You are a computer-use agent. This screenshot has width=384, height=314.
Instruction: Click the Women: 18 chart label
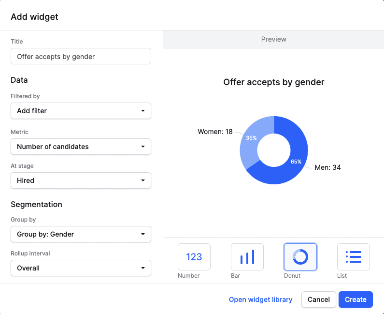tap(215, 132)
